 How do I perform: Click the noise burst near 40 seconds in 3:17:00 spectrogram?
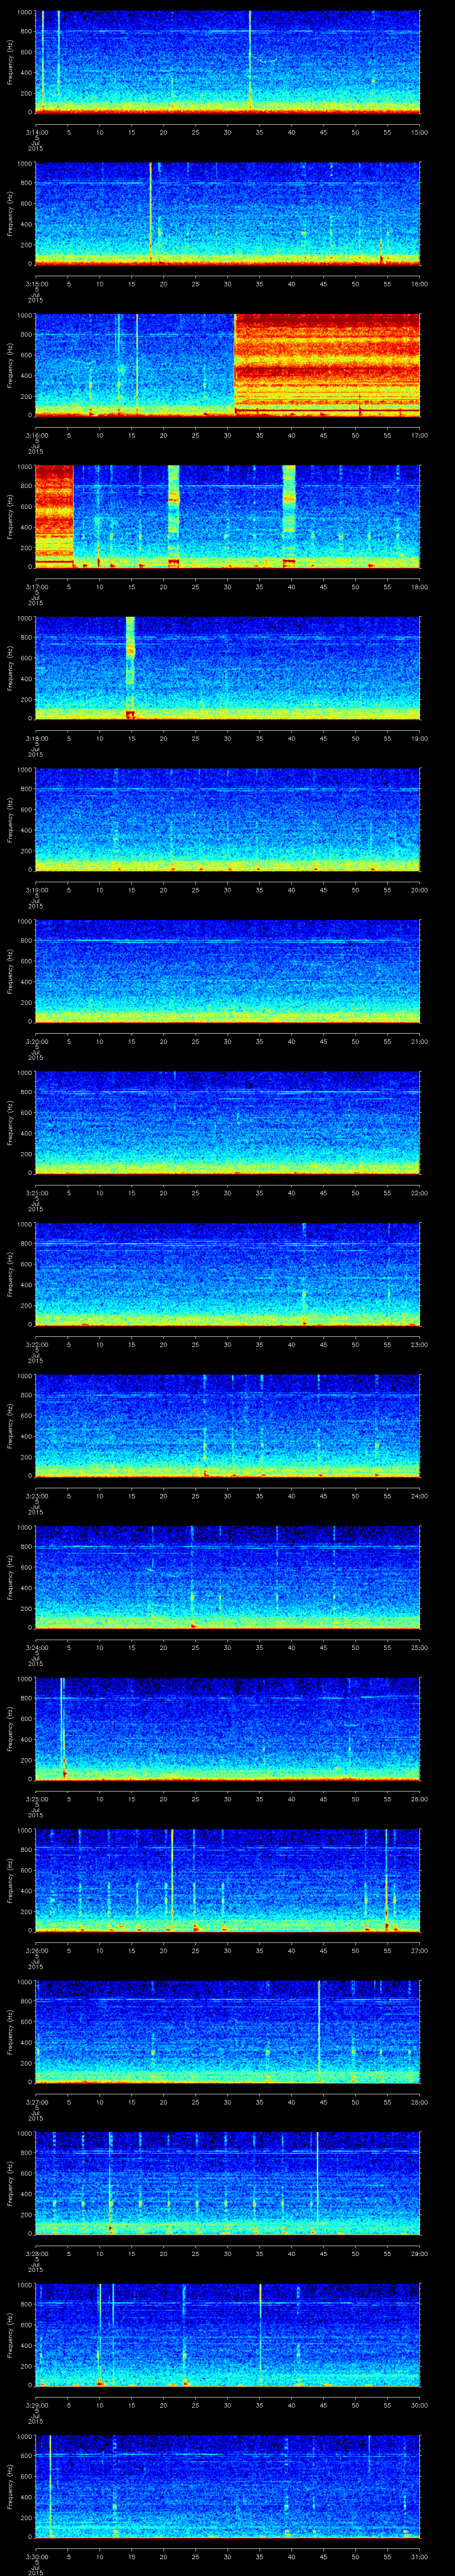tap(289, 516)
